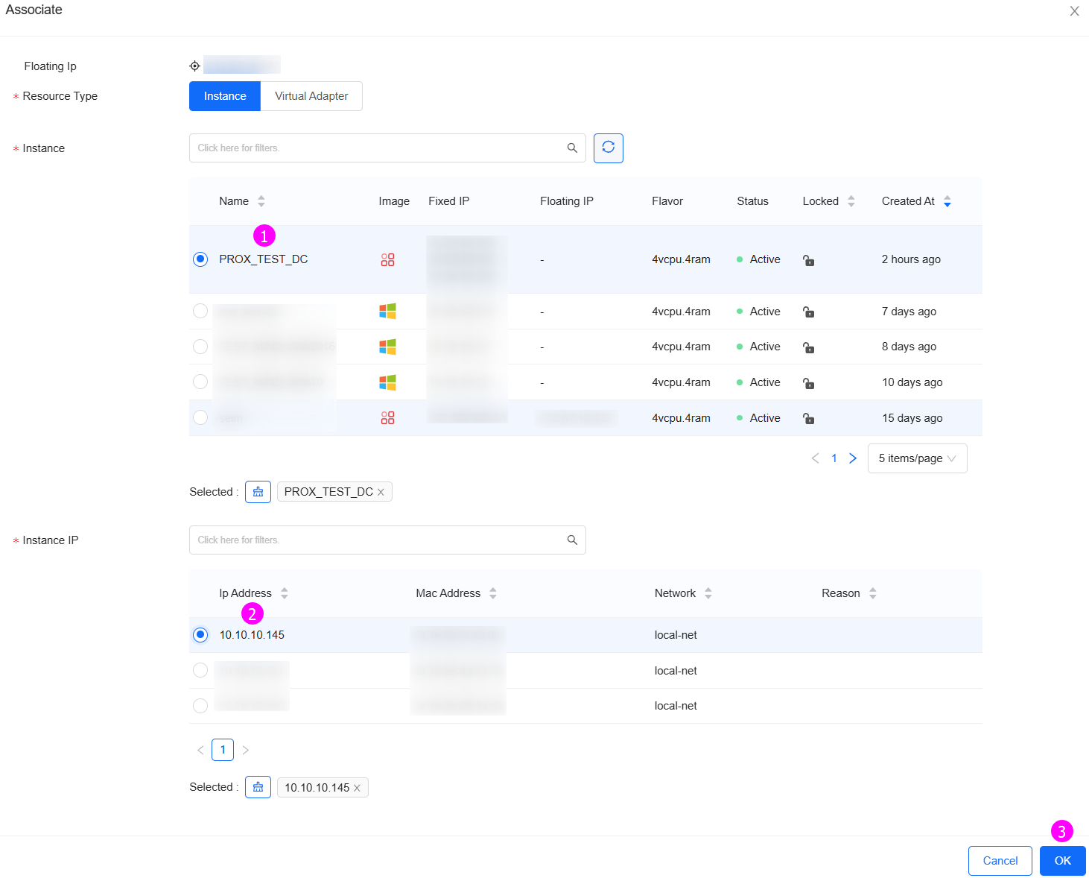
Task: Select the instance created 8 days ago
Action: (200, 347)
